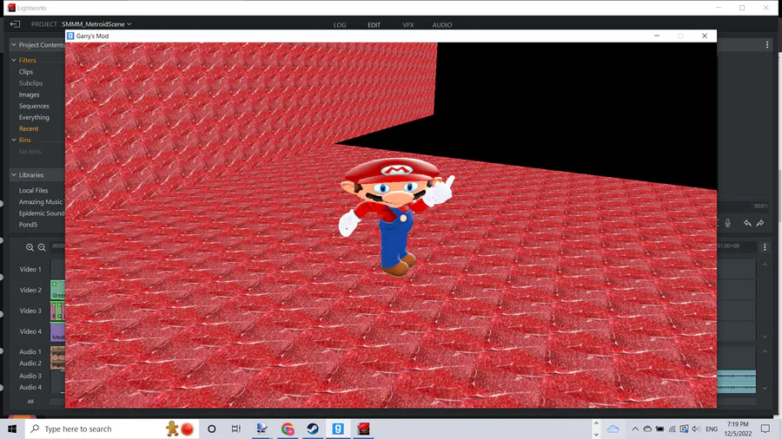
Task: Click the audio tracks scroll-up chevron
Action: (765, 351)
